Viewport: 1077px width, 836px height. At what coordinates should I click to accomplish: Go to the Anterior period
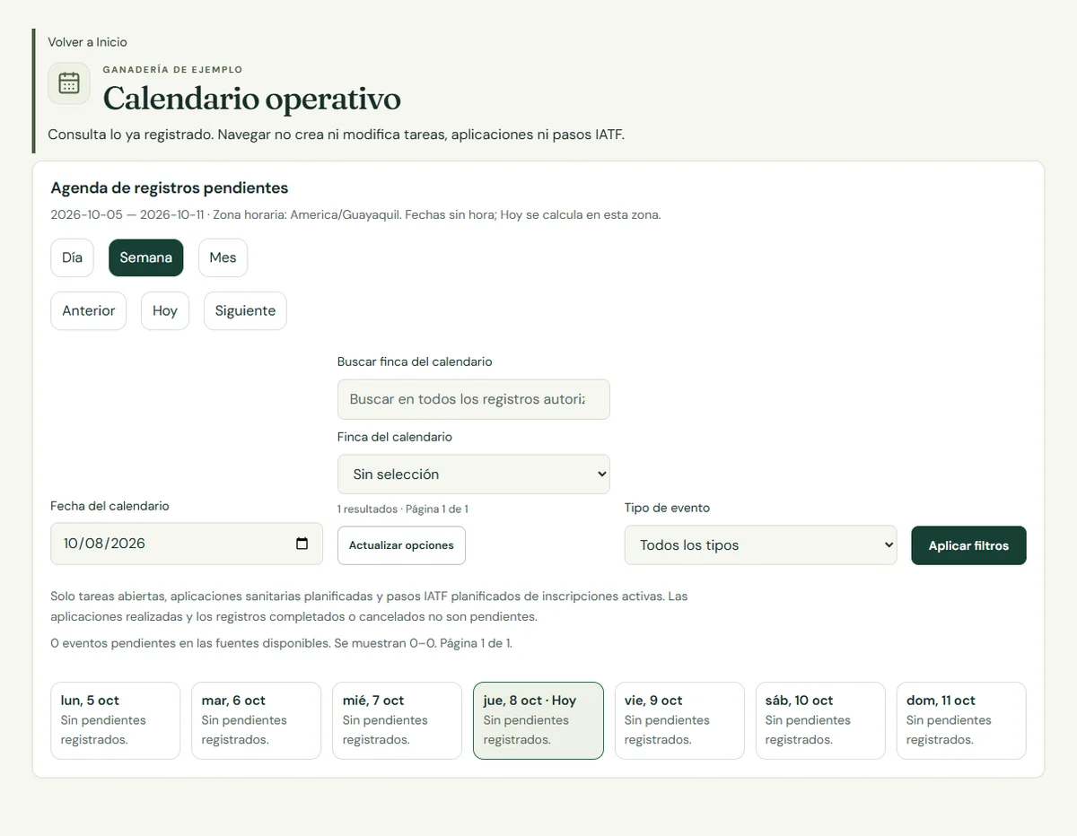coord(89,310)
